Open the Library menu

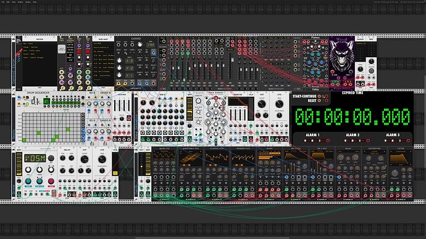point(28,2)
